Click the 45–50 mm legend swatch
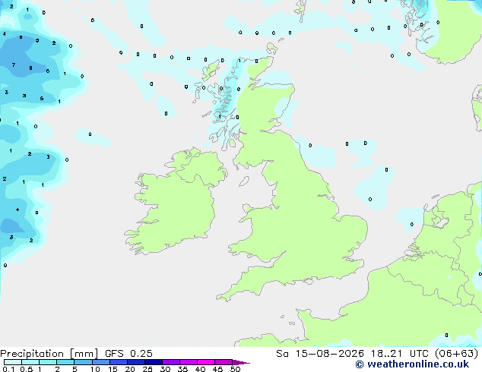This screenshot has height=372, width=482. point(224,362)
